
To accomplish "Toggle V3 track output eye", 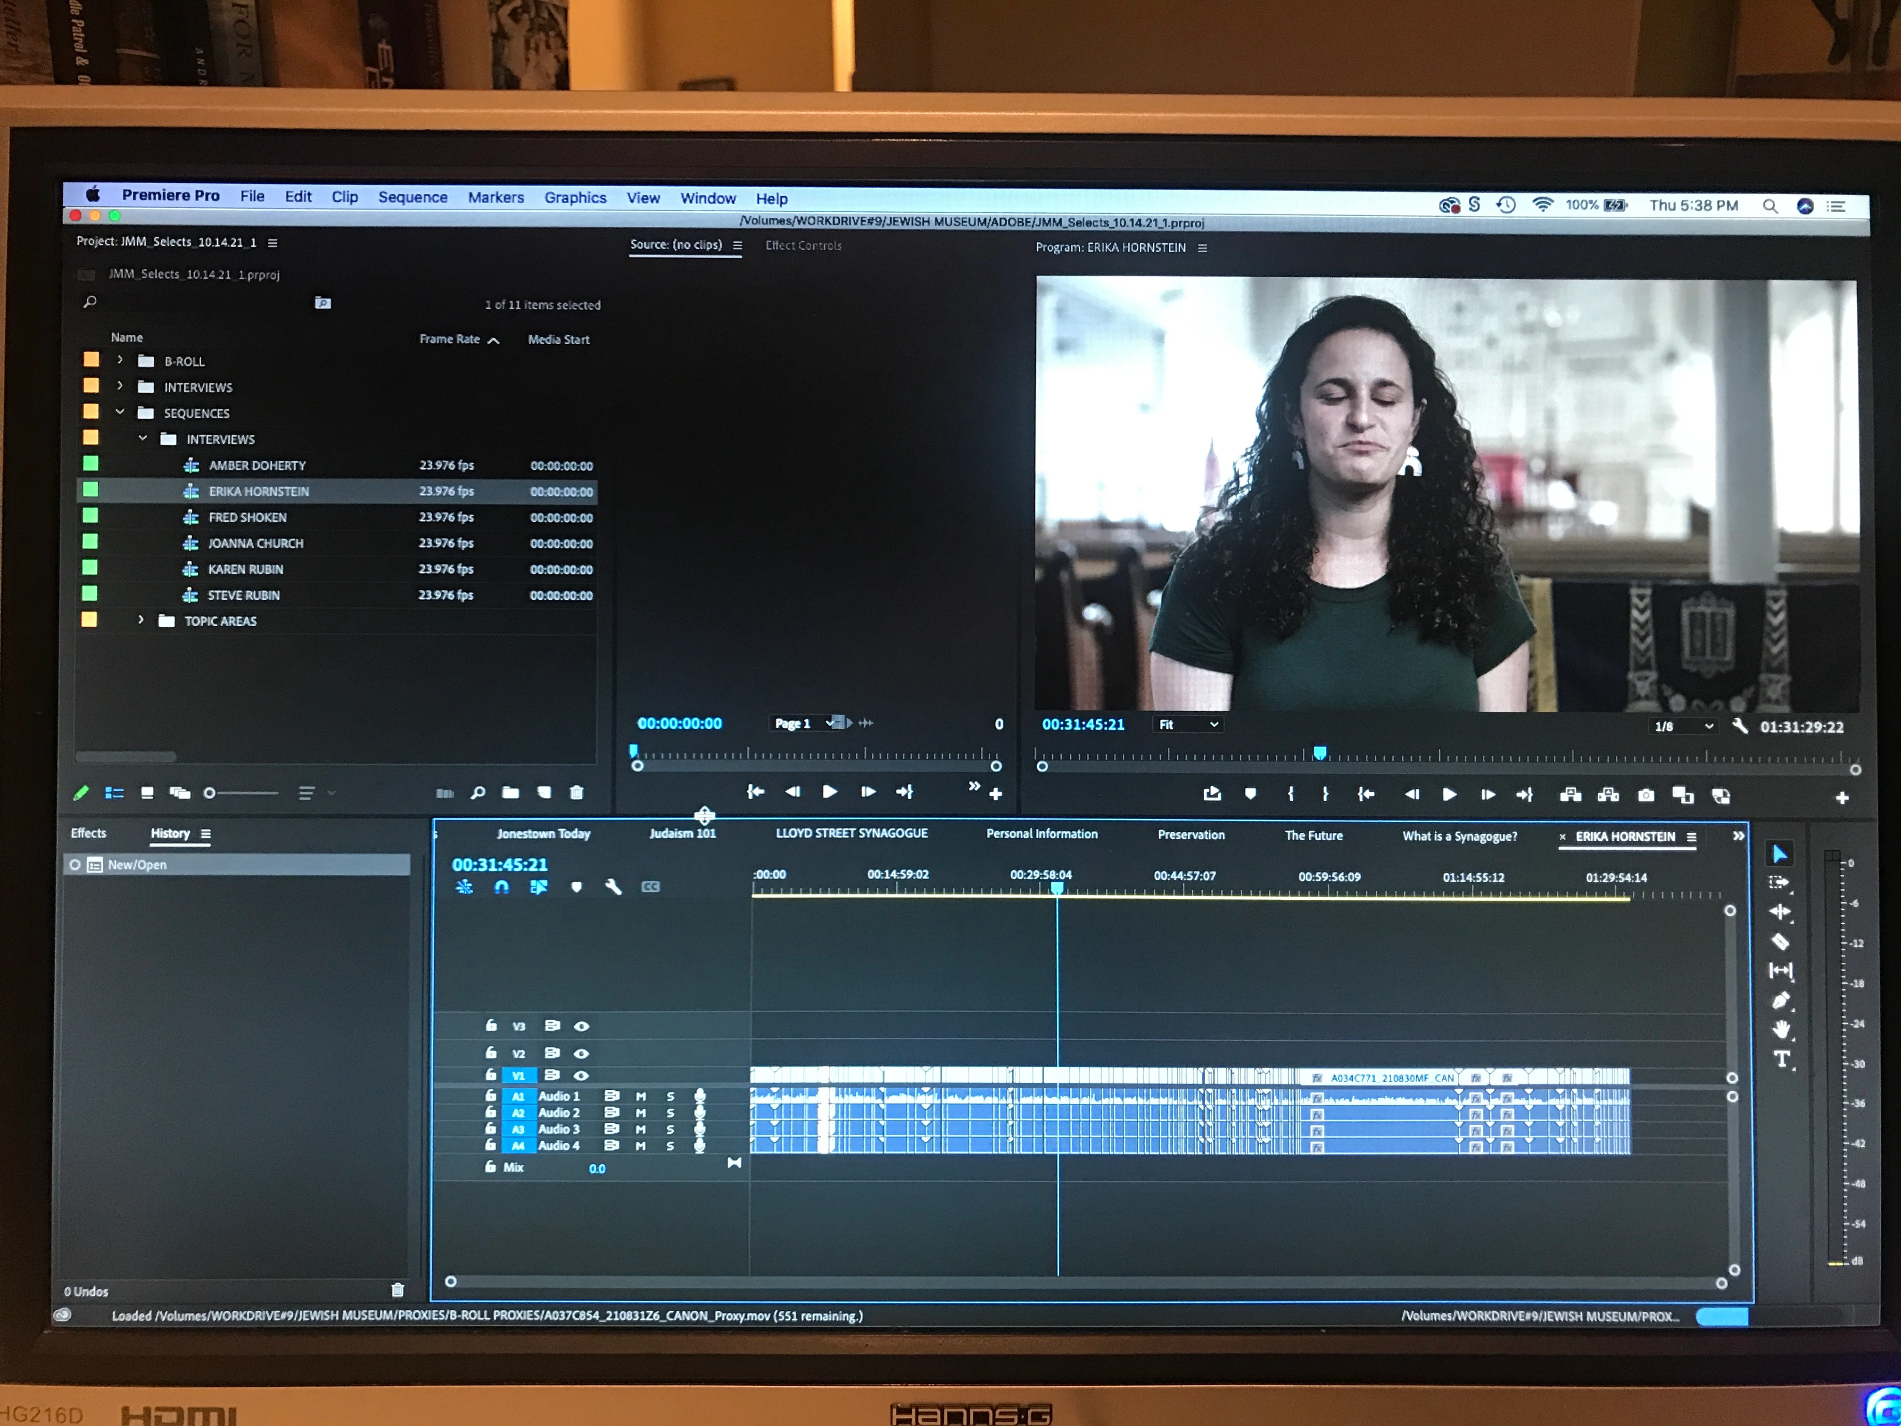I will (582, 1026).
